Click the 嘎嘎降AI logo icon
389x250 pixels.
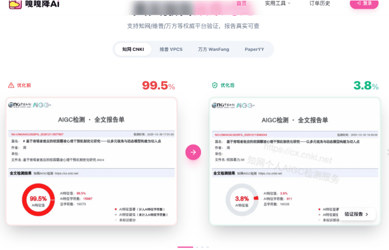15,4
